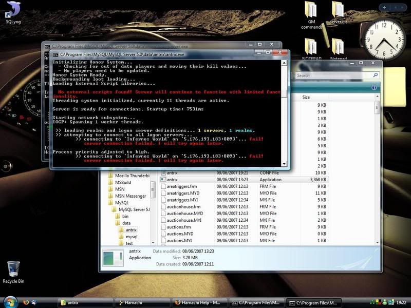Viewport: 411px width, 308px height.
Task: Select the test folder in tree
Action: coord(129,243)
